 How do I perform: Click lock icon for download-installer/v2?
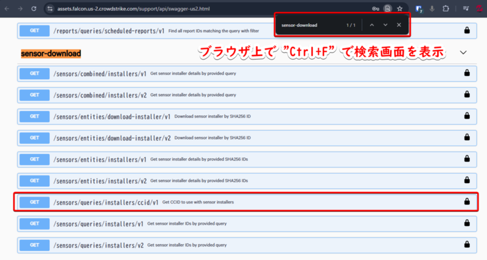coord(467,137)
